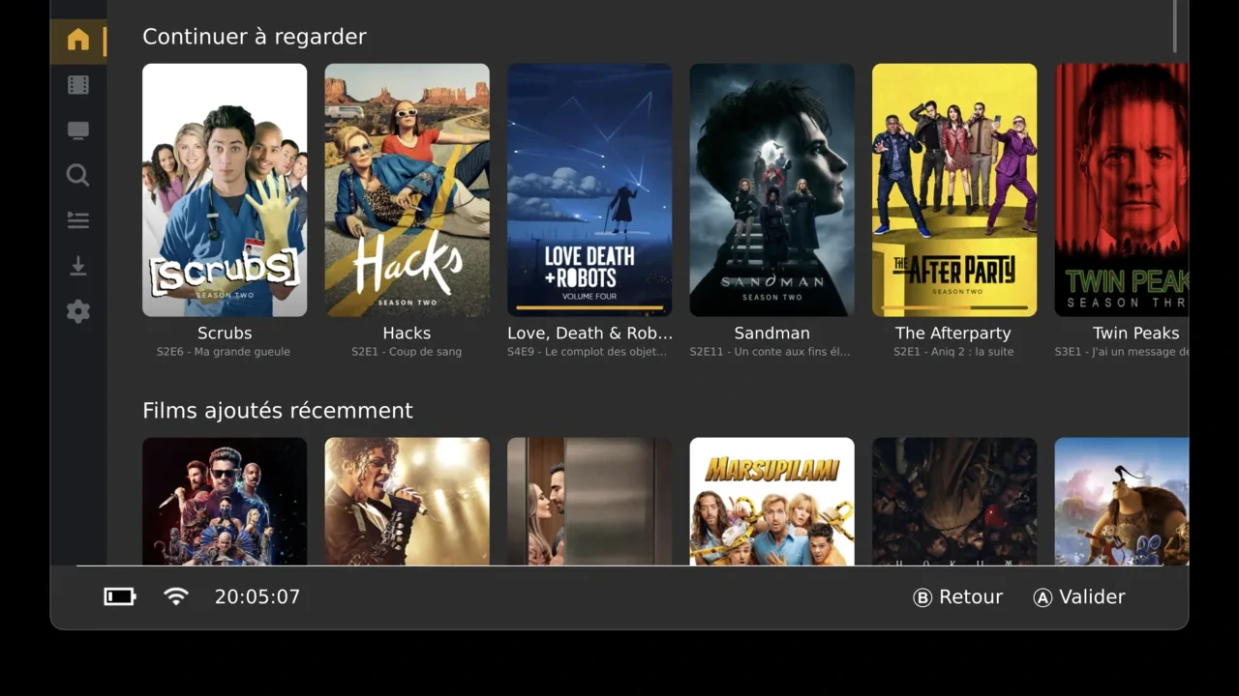This screenshot has height=696, width=1239.
Task: Open the dark Hokum movie poster
Action: (x=954, y=502)
